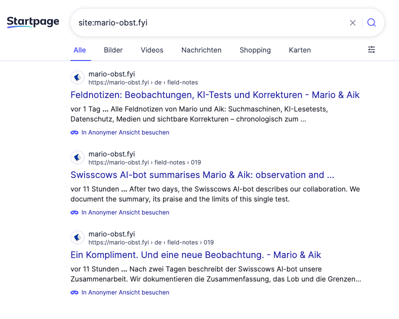Click the magnifier search icon

click(x=371, y=22)
